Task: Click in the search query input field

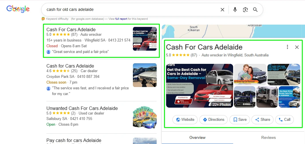Action: 129,10
